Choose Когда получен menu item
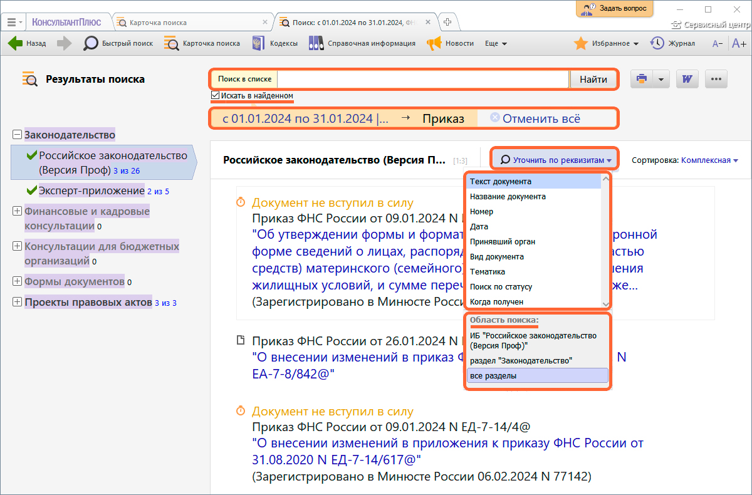The width and height of the screenshot is (752, 495). pos(534,302)
